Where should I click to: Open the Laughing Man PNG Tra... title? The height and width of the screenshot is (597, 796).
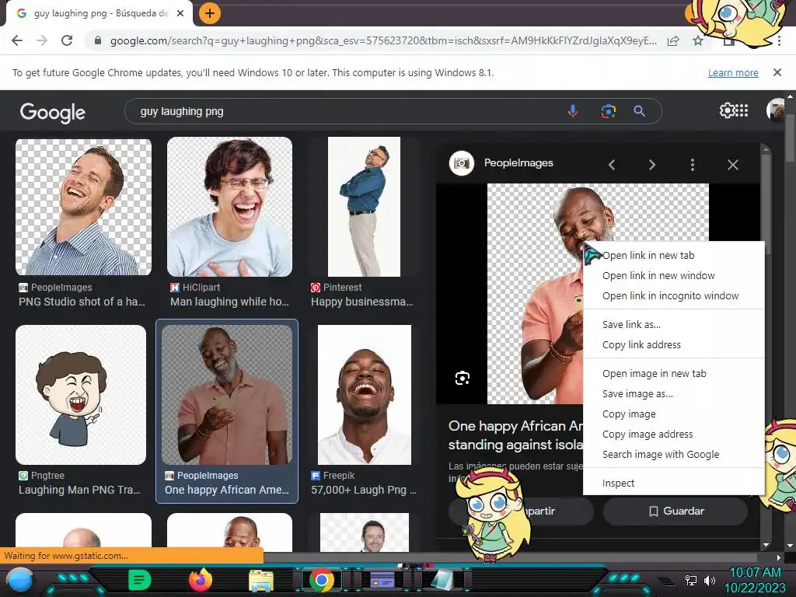point(80,490)
